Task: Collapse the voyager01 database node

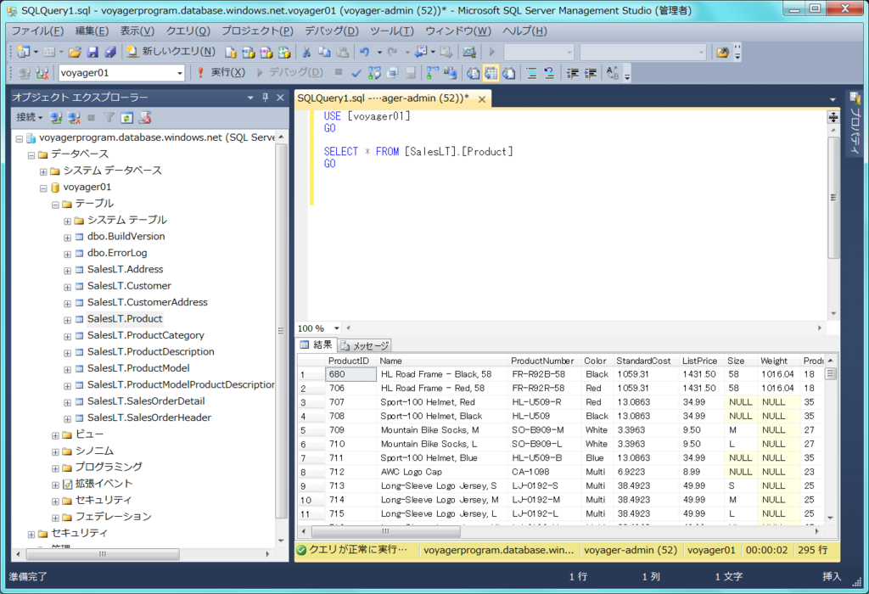Action: coord(43,188)
